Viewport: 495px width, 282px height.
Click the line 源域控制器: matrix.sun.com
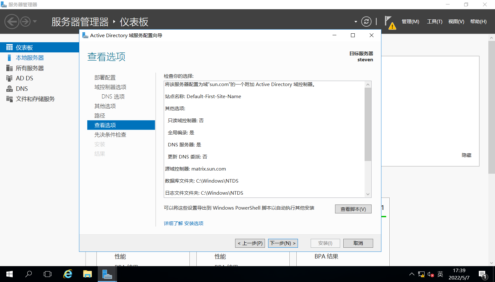tap(195, 169)
